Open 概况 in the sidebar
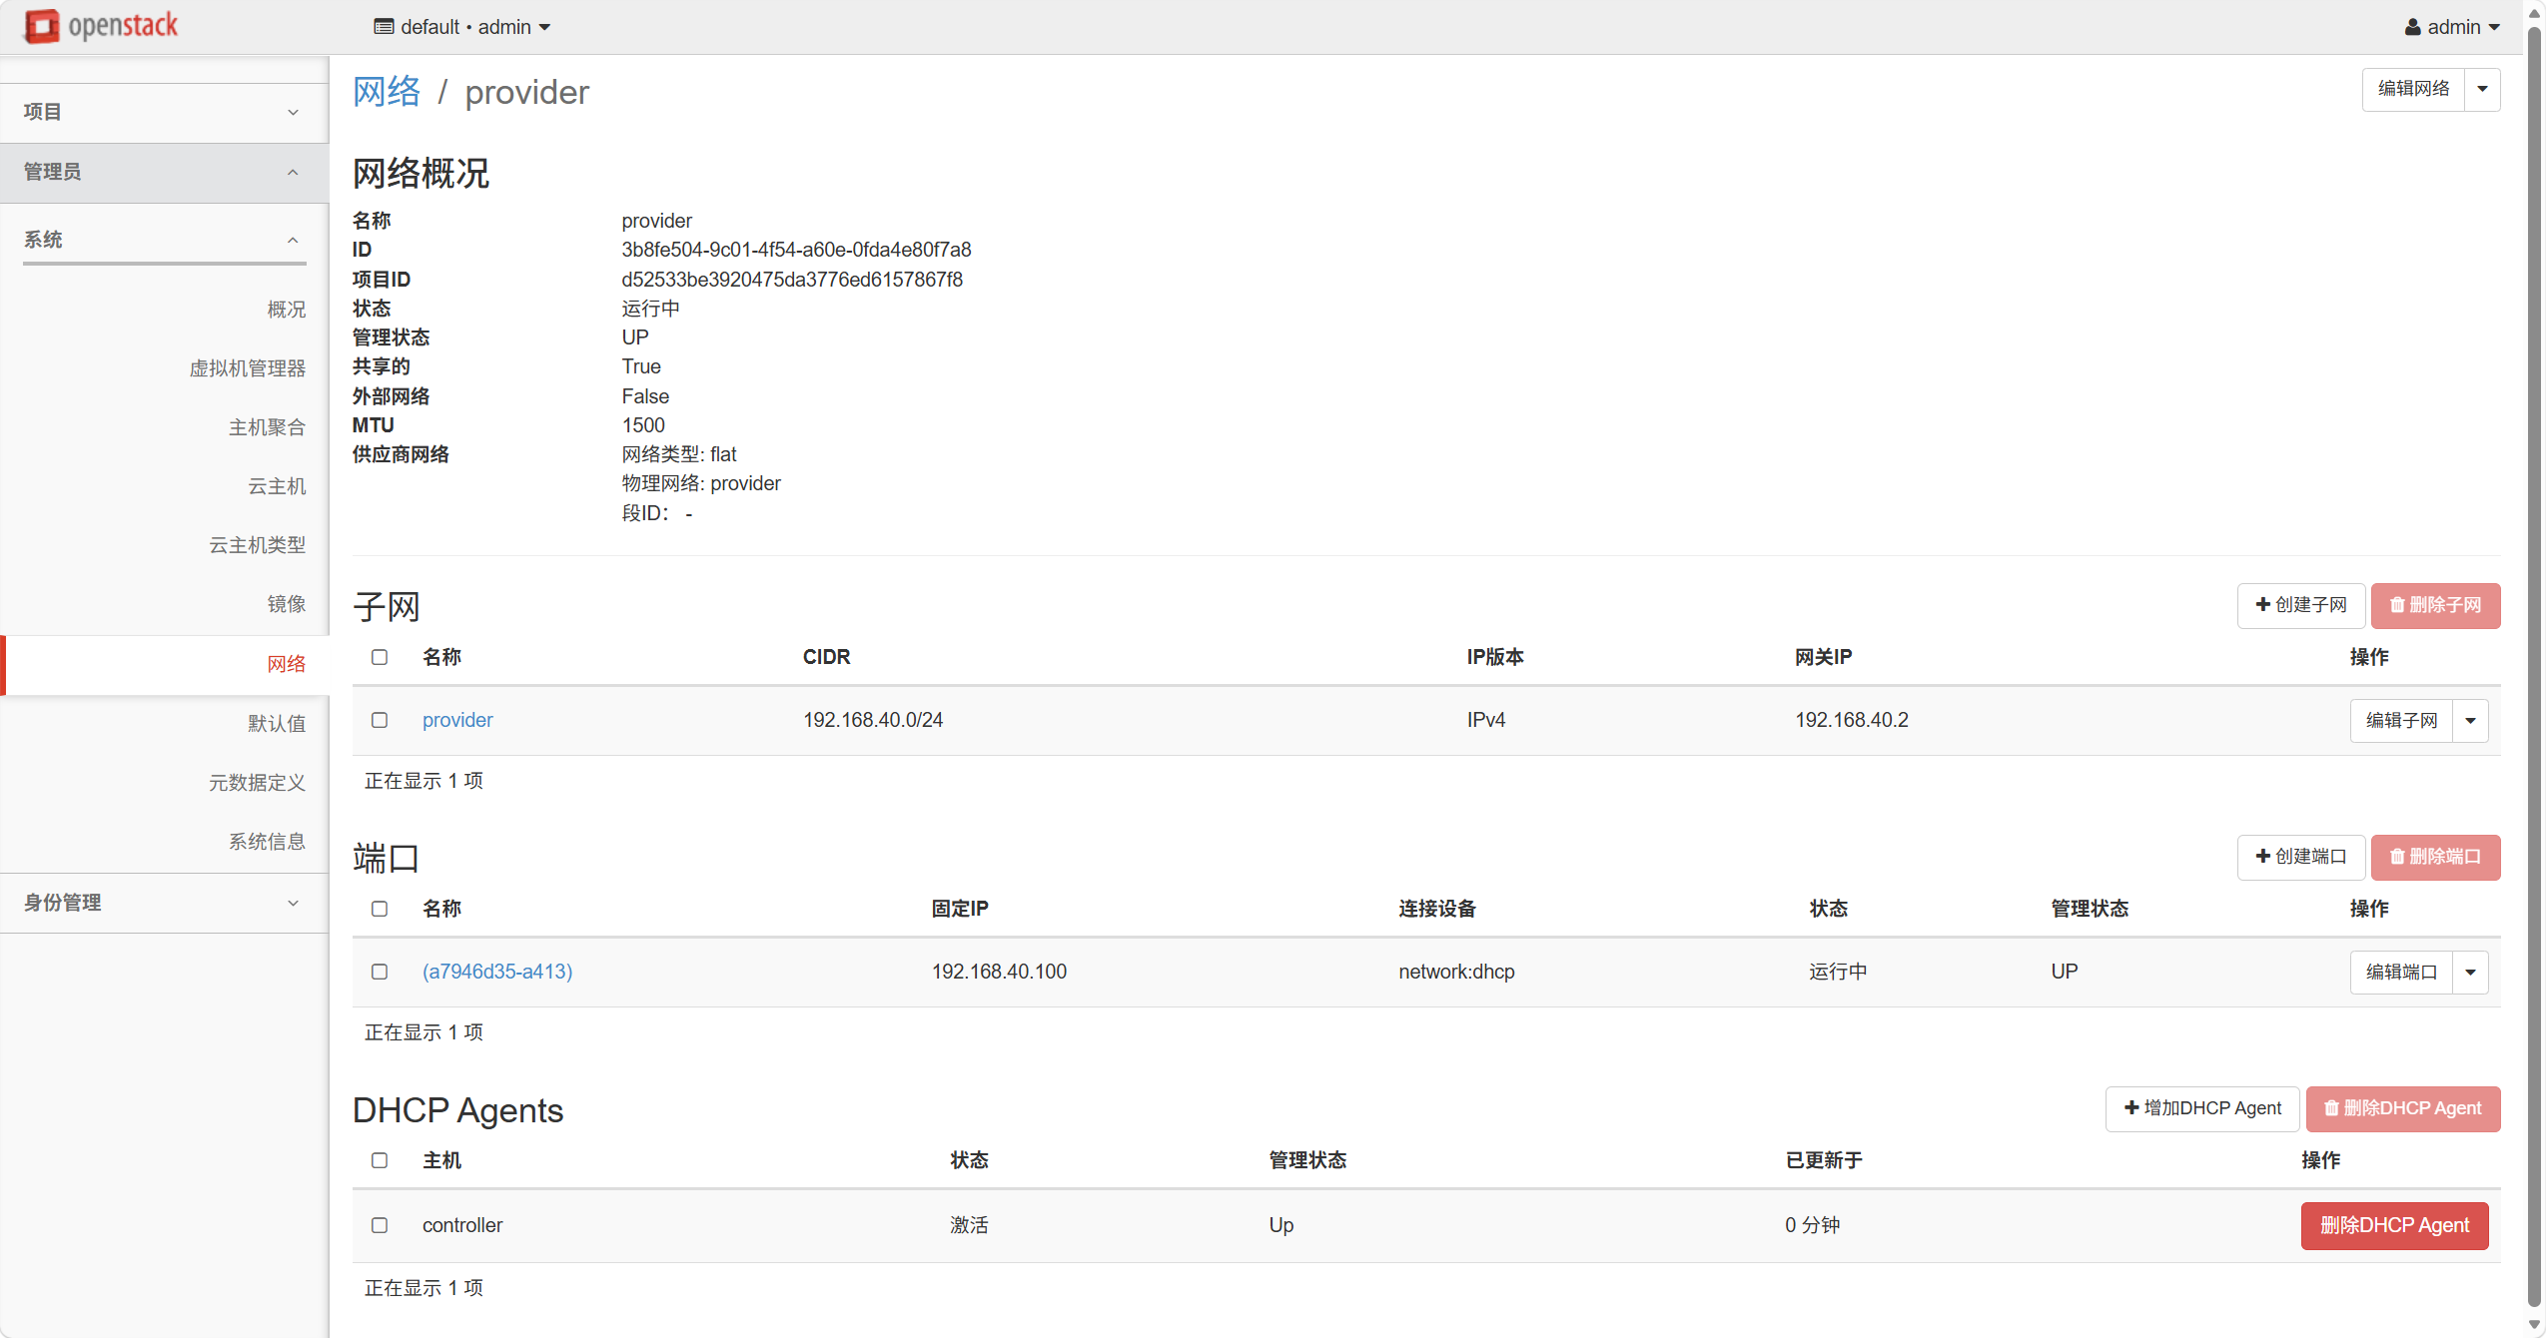2546x1338 pixels. [x=287, y=310]
